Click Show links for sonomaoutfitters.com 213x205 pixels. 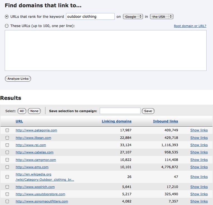(199, 201)
